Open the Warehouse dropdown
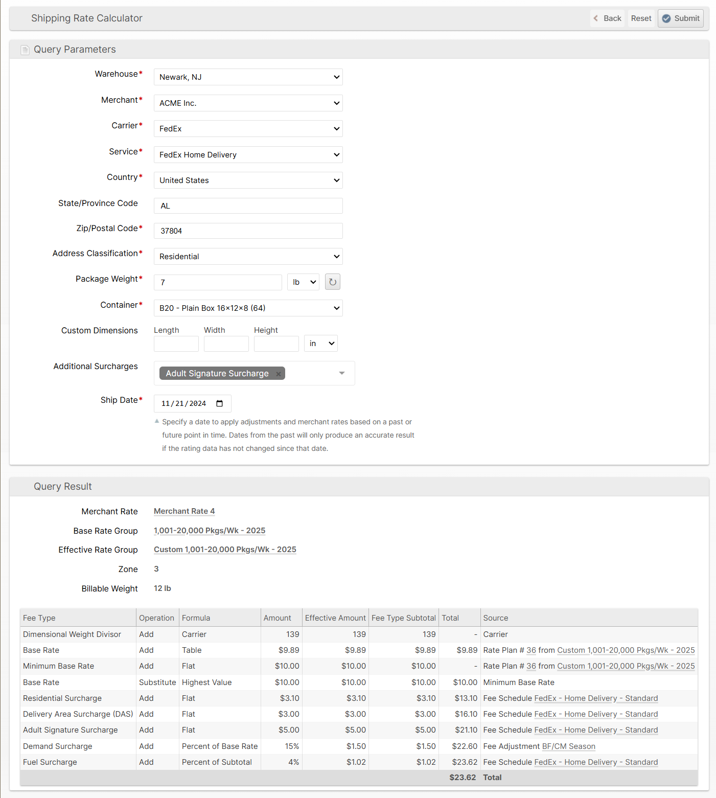The image size is (716, 798). click(248, 77)
